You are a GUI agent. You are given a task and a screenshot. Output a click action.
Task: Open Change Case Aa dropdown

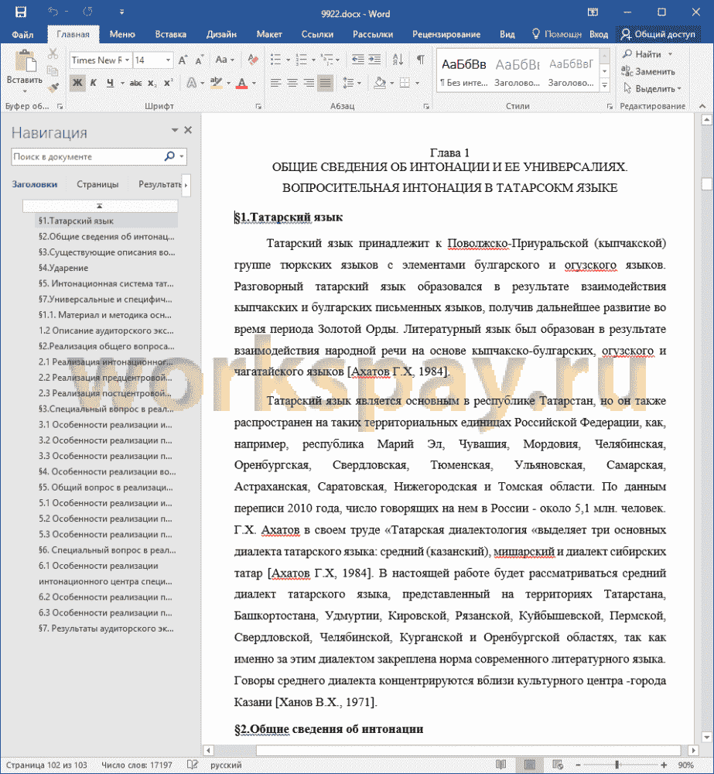[224, 60]
